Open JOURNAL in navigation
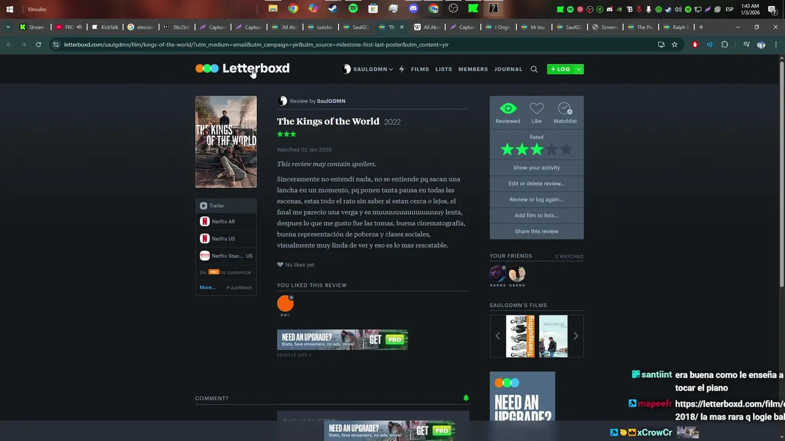 [x=508, y=69]
